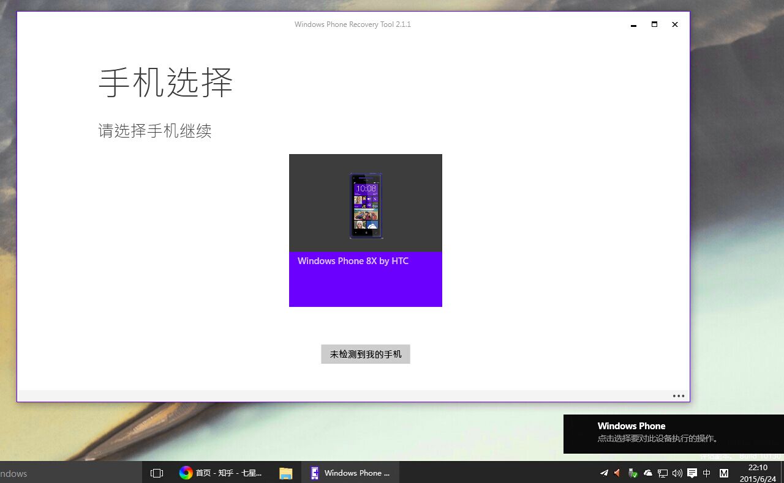784x483 pixels.
Task: Open the Windows Phone notification toast
Action: click(674, 434)
